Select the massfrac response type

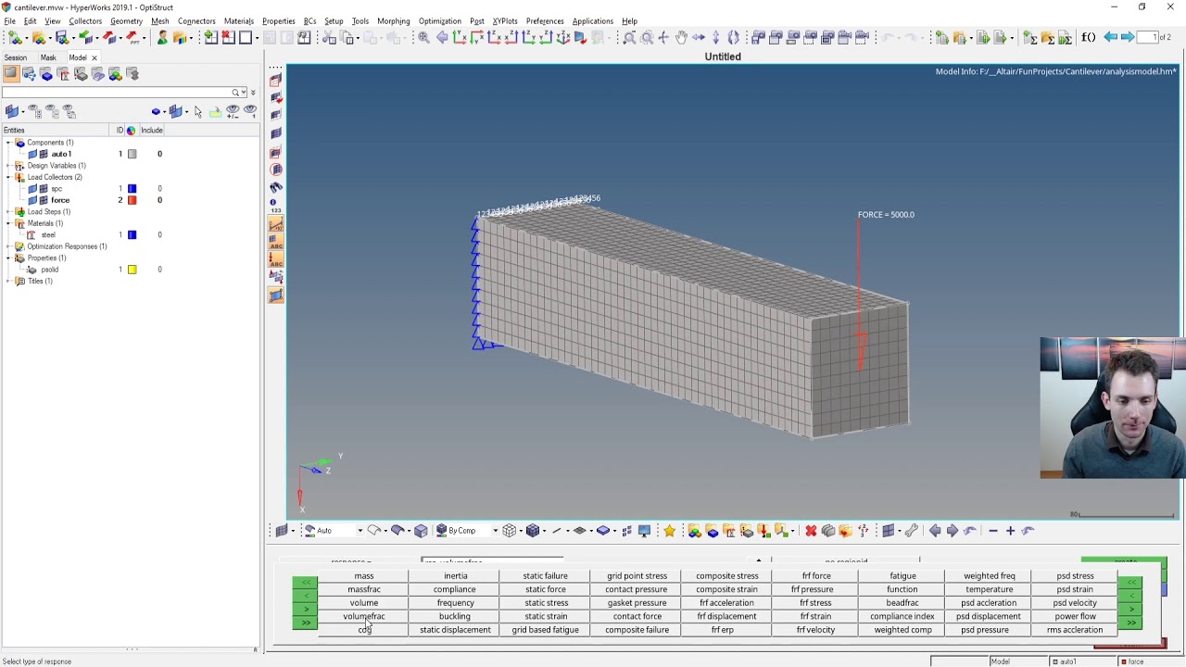click(363, 589)
